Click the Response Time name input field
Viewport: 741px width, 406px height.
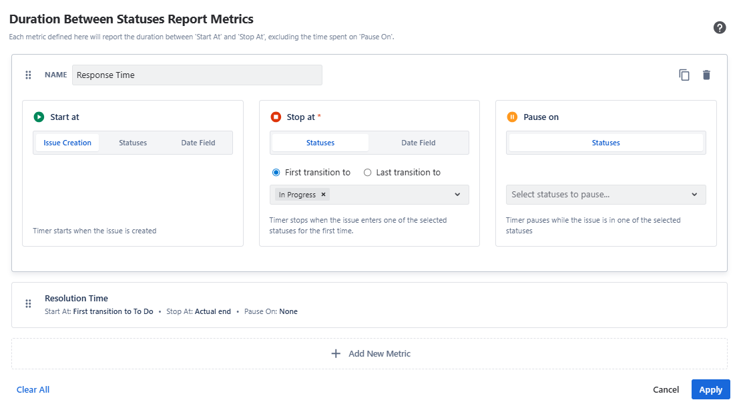(197, 75)
